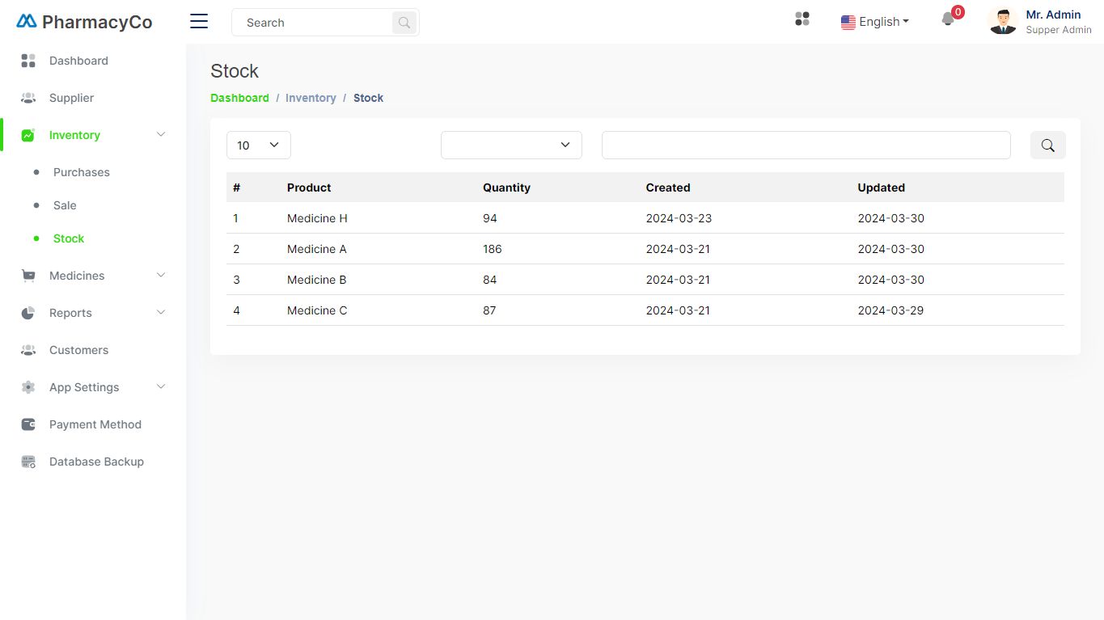1104x620 pixels.
Task: Click the stock table search input field
Action: click(806, 146)
